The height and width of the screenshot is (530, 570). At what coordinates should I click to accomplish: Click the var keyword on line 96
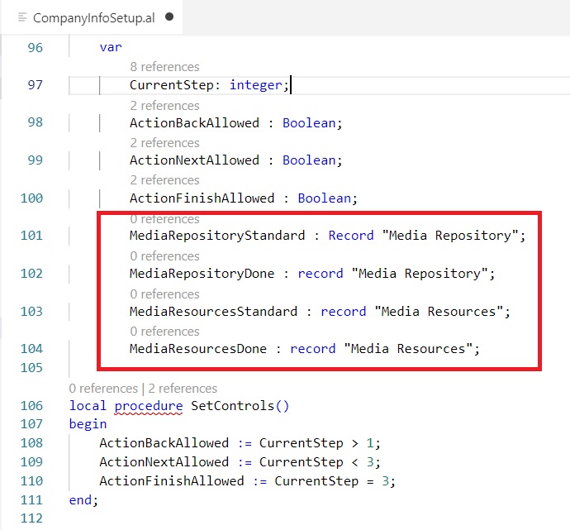point(110,47)
